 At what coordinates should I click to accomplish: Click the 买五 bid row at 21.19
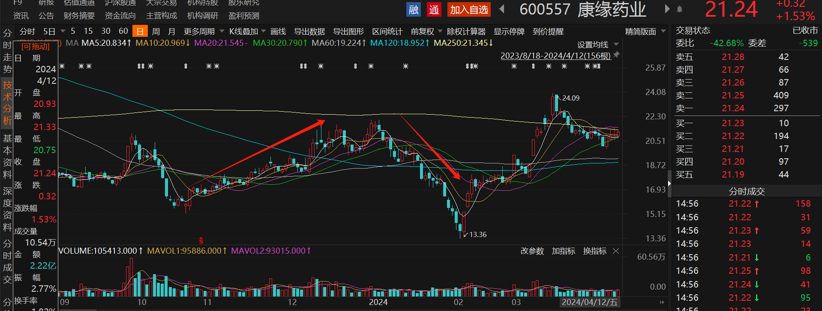point(746,175)
